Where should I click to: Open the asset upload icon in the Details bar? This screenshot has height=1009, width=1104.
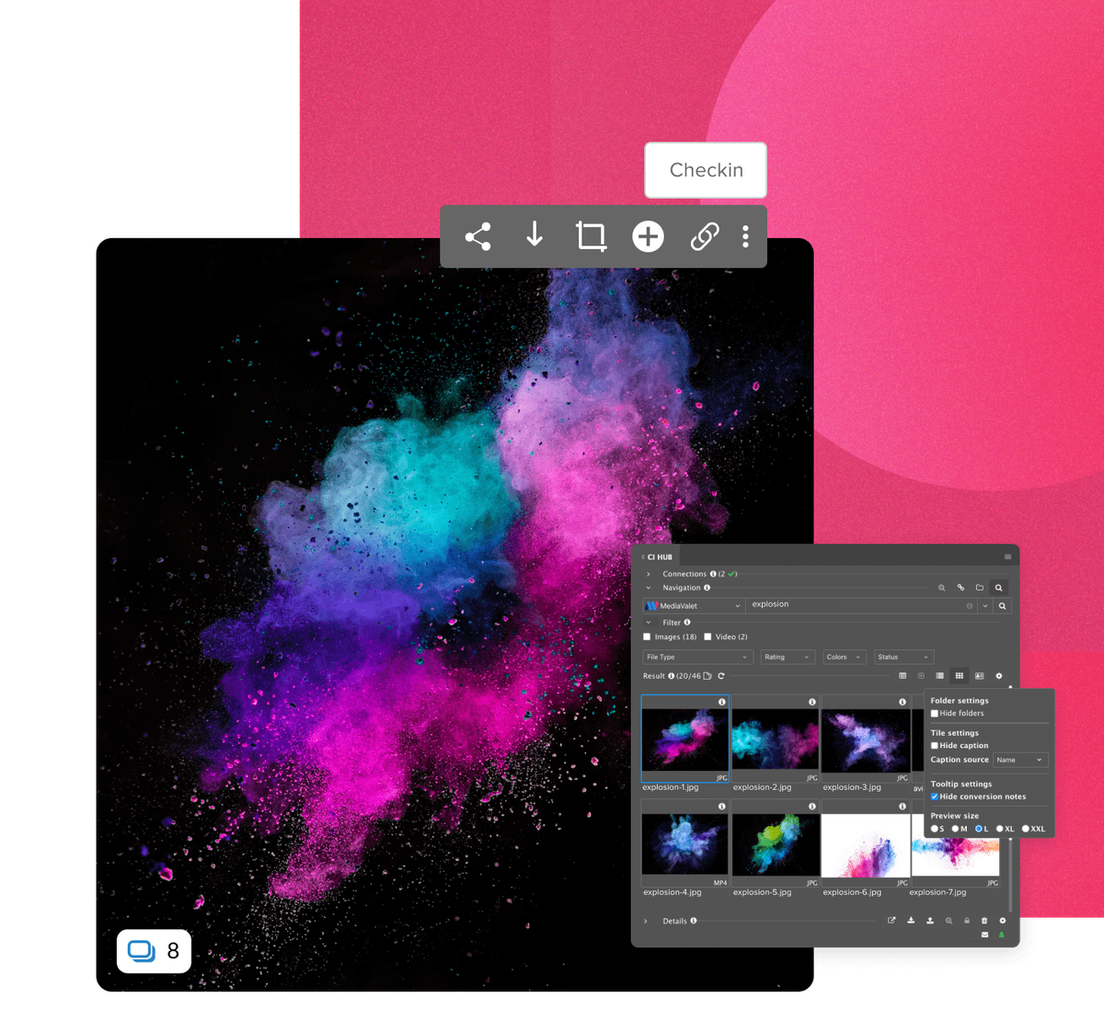(x=930, y=920)
